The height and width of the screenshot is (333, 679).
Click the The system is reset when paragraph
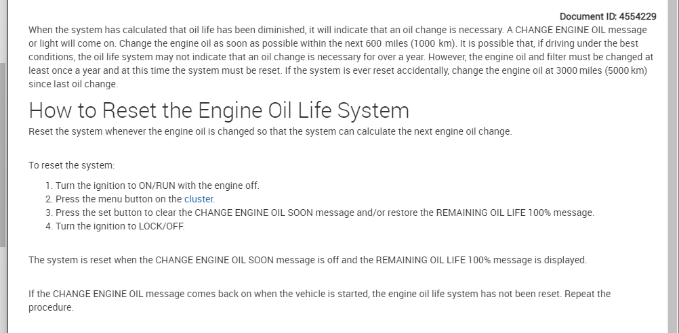click(x=307, y=260)
